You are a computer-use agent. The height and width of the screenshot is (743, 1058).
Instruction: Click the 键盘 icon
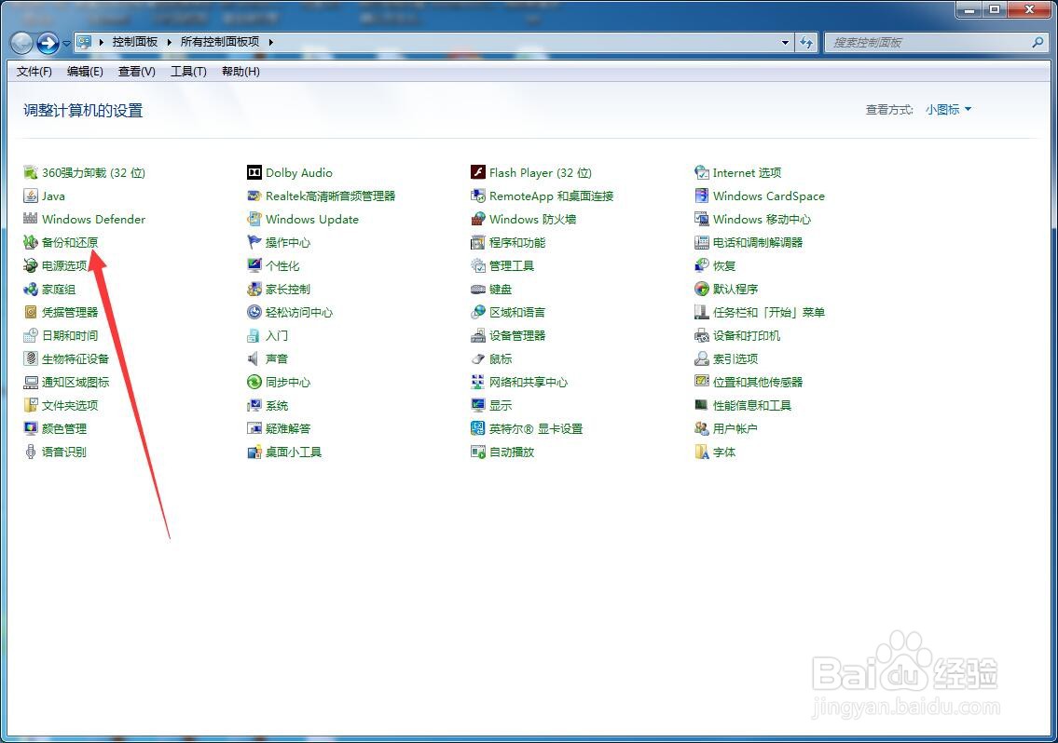coord(478,290)
